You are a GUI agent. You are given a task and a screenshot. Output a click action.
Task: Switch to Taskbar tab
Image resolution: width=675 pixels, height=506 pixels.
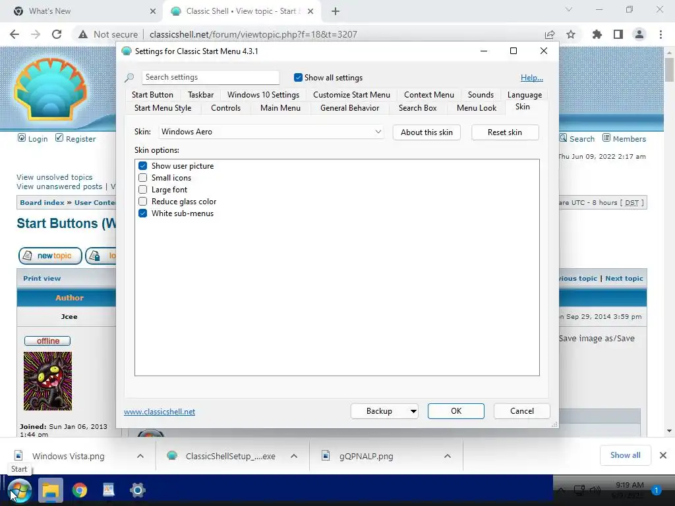point(200,95)
